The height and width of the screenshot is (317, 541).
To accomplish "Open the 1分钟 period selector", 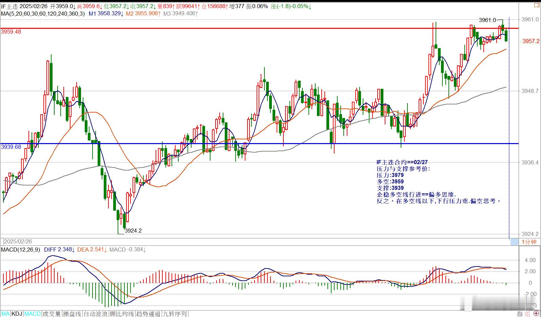I will coord(529,242).
